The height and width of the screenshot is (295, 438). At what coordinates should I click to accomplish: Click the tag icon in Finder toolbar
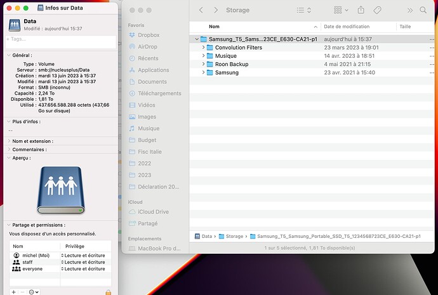coord(377,10)
